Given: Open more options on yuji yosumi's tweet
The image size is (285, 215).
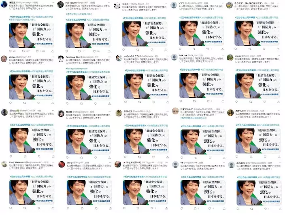Looking at the screenshot, I should coord(109,3).
